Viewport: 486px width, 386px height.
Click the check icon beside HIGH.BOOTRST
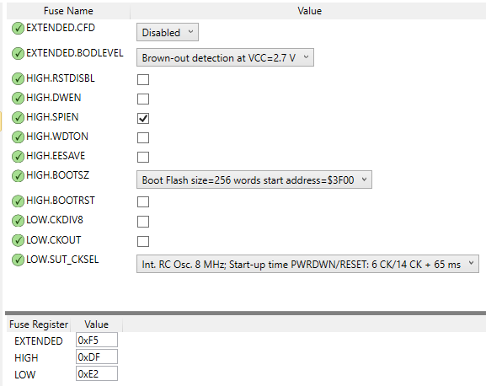coord(18,201)
